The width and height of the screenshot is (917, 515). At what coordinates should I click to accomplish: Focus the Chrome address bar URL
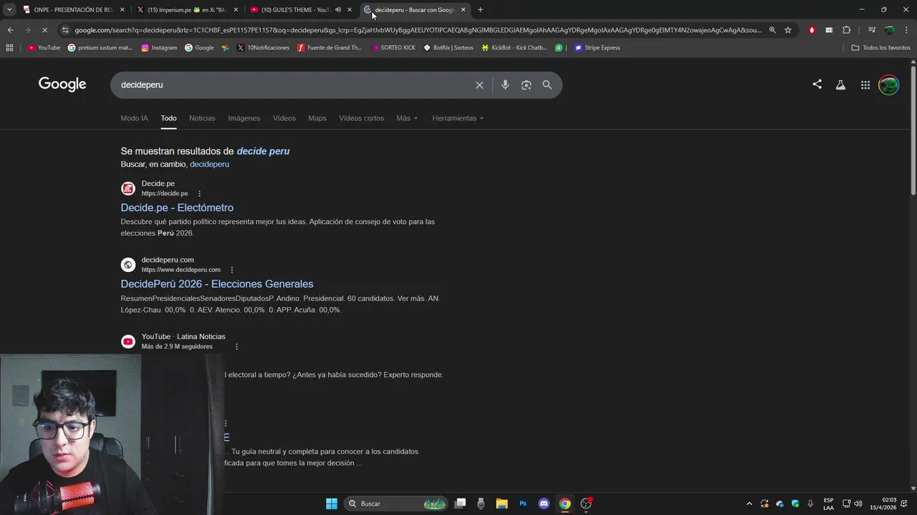click(418, 30)
